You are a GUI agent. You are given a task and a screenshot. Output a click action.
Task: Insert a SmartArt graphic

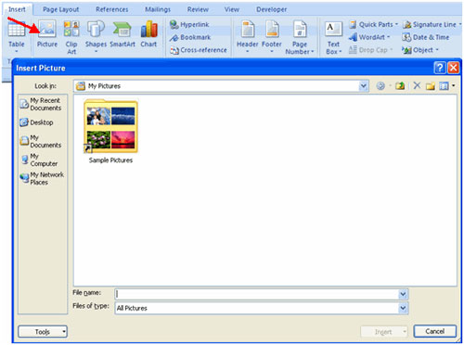point(122,34)
